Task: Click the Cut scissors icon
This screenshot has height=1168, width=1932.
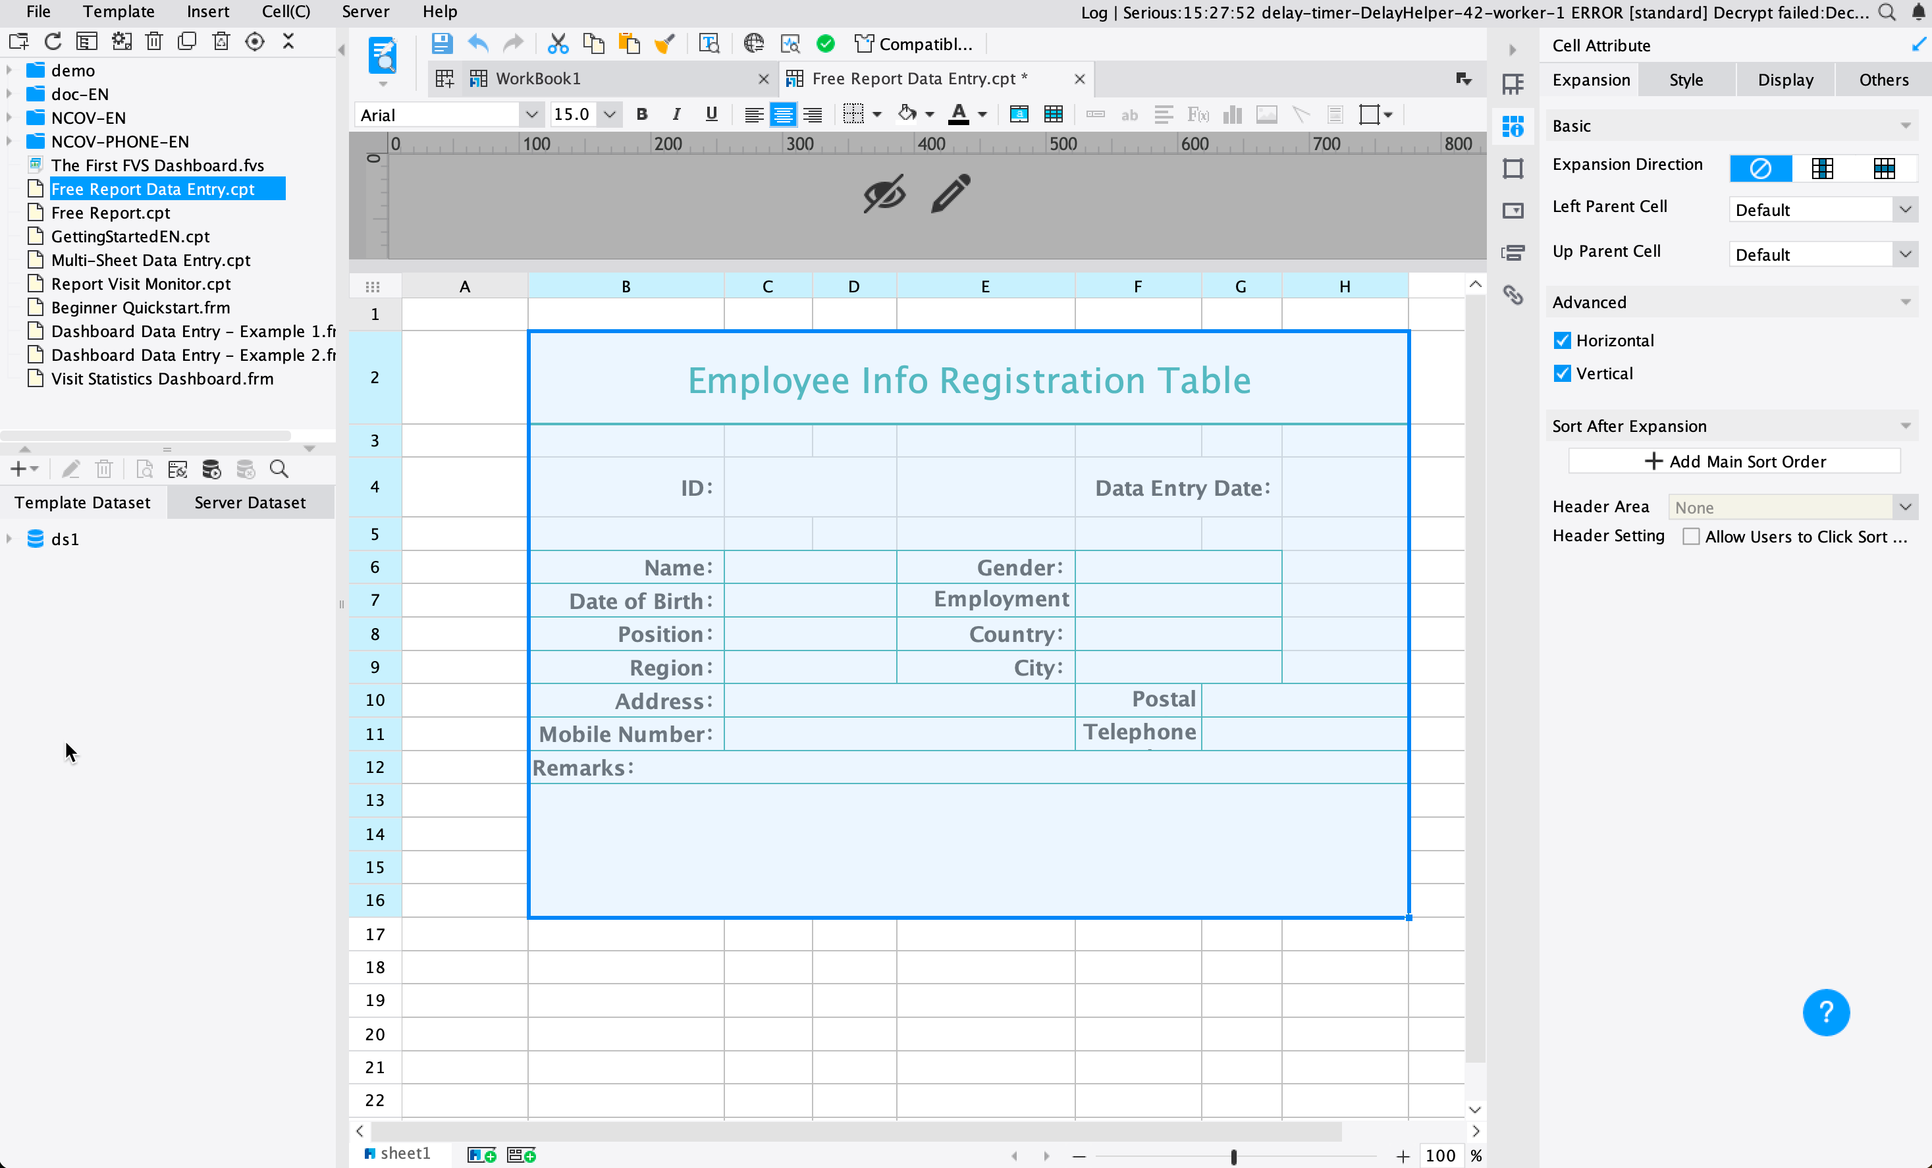Action: pyautogui.click(x=558, y=44)
